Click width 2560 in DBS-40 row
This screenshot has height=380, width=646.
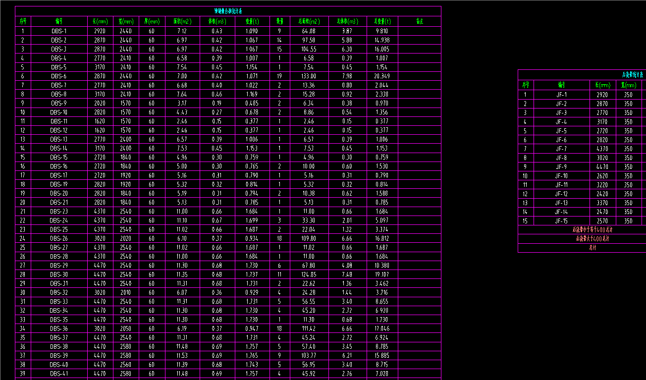(x=126, y=365)
